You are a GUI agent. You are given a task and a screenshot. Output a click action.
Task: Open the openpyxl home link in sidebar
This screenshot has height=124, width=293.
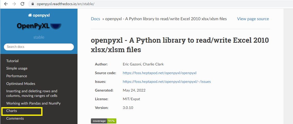39,15
